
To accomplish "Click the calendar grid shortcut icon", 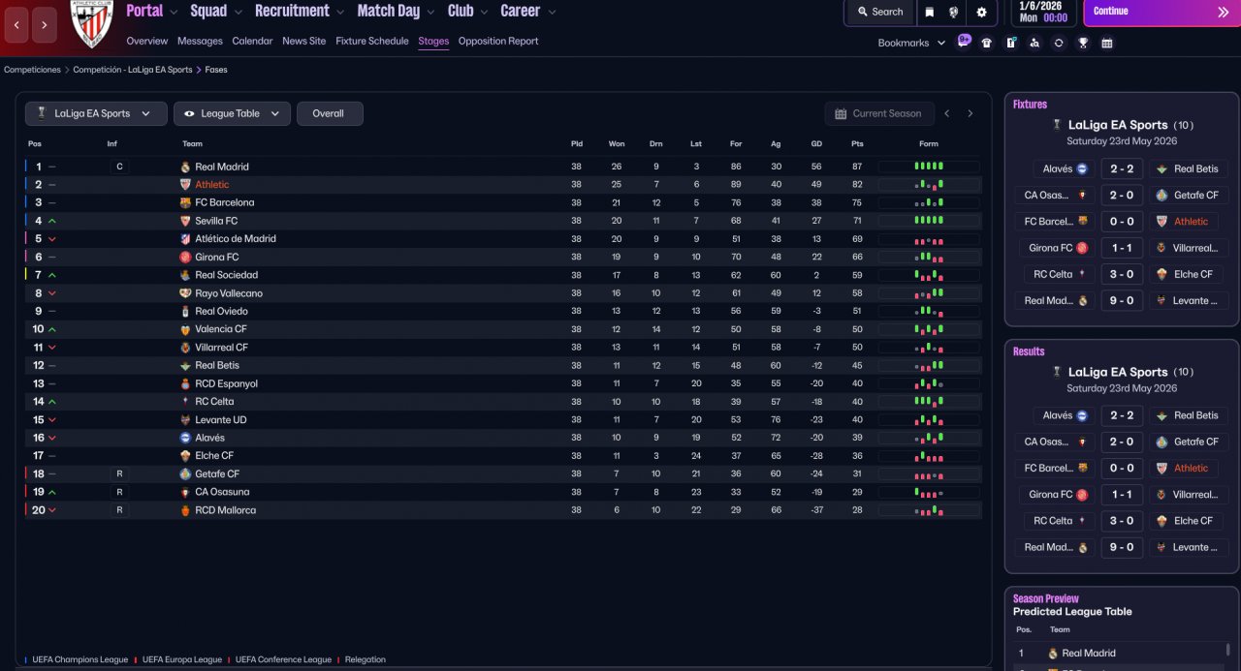I will click(1107, 43).
